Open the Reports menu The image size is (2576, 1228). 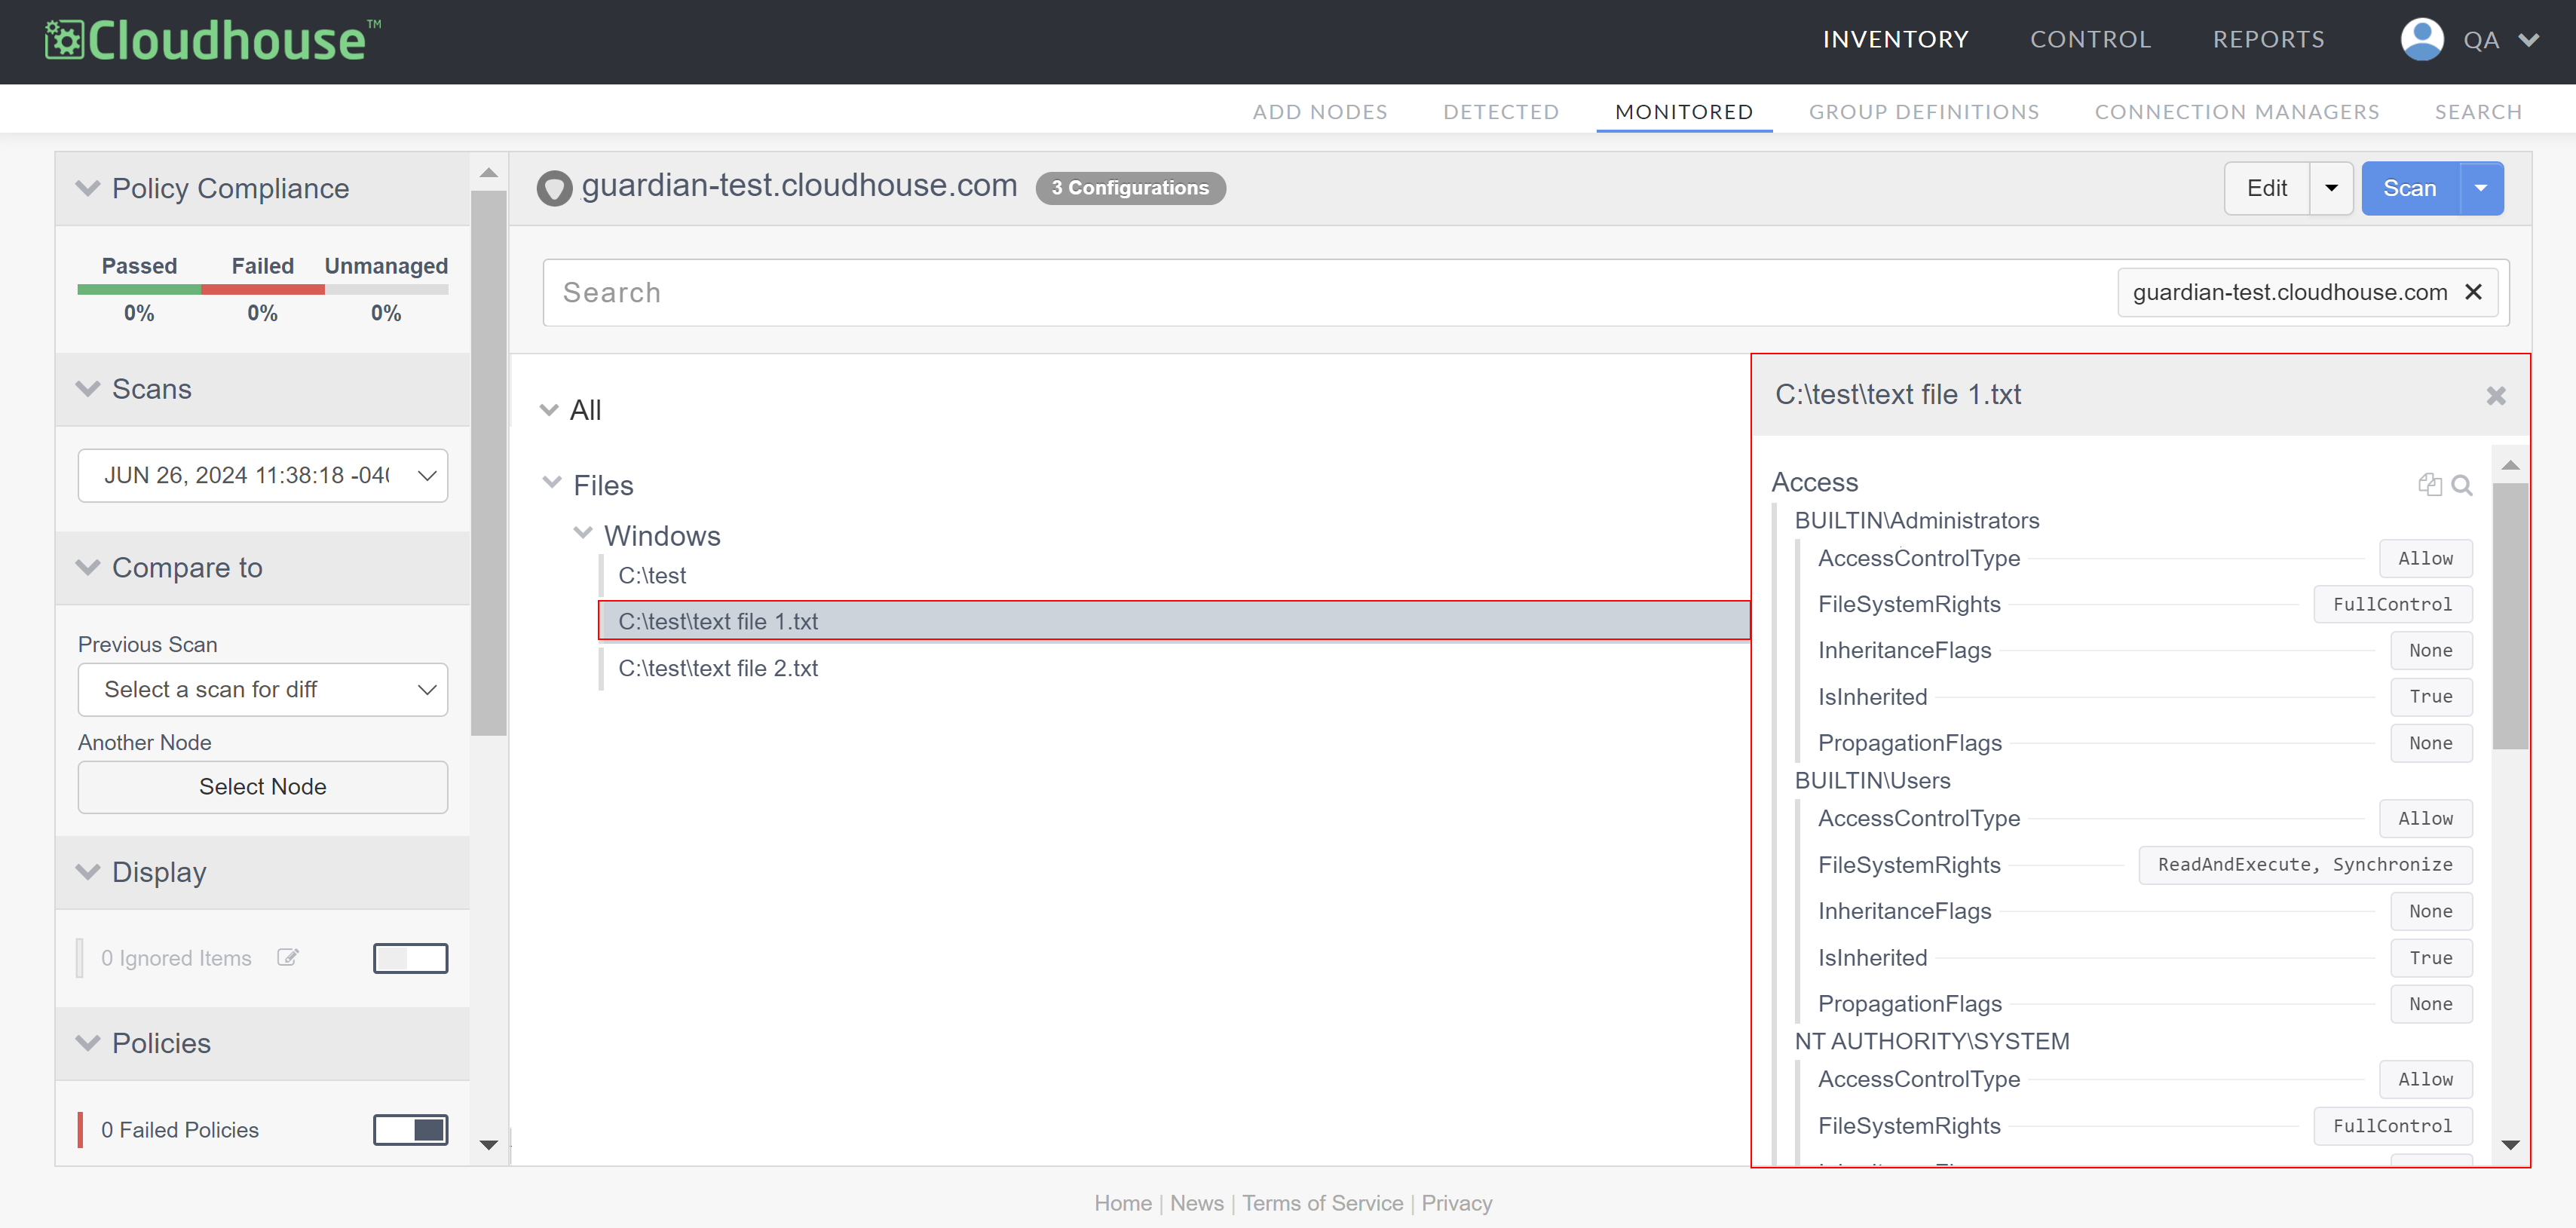pyautogui.click(x=2268, y=39)
